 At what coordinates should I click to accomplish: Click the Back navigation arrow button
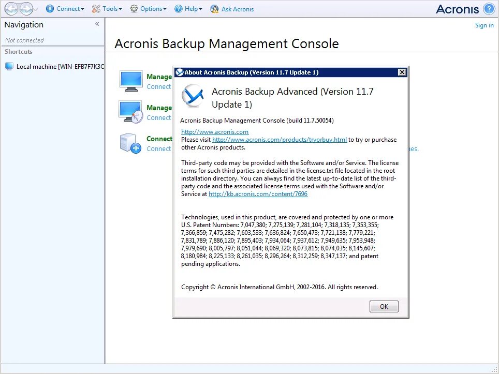[11, 9]
